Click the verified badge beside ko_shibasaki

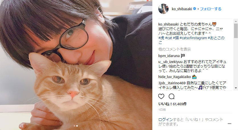pos(194,9)
